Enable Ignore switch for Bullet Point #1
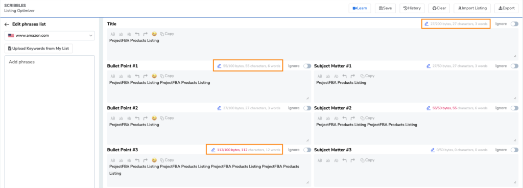This screenshot has height=188, width=523. tap(307, 66)
